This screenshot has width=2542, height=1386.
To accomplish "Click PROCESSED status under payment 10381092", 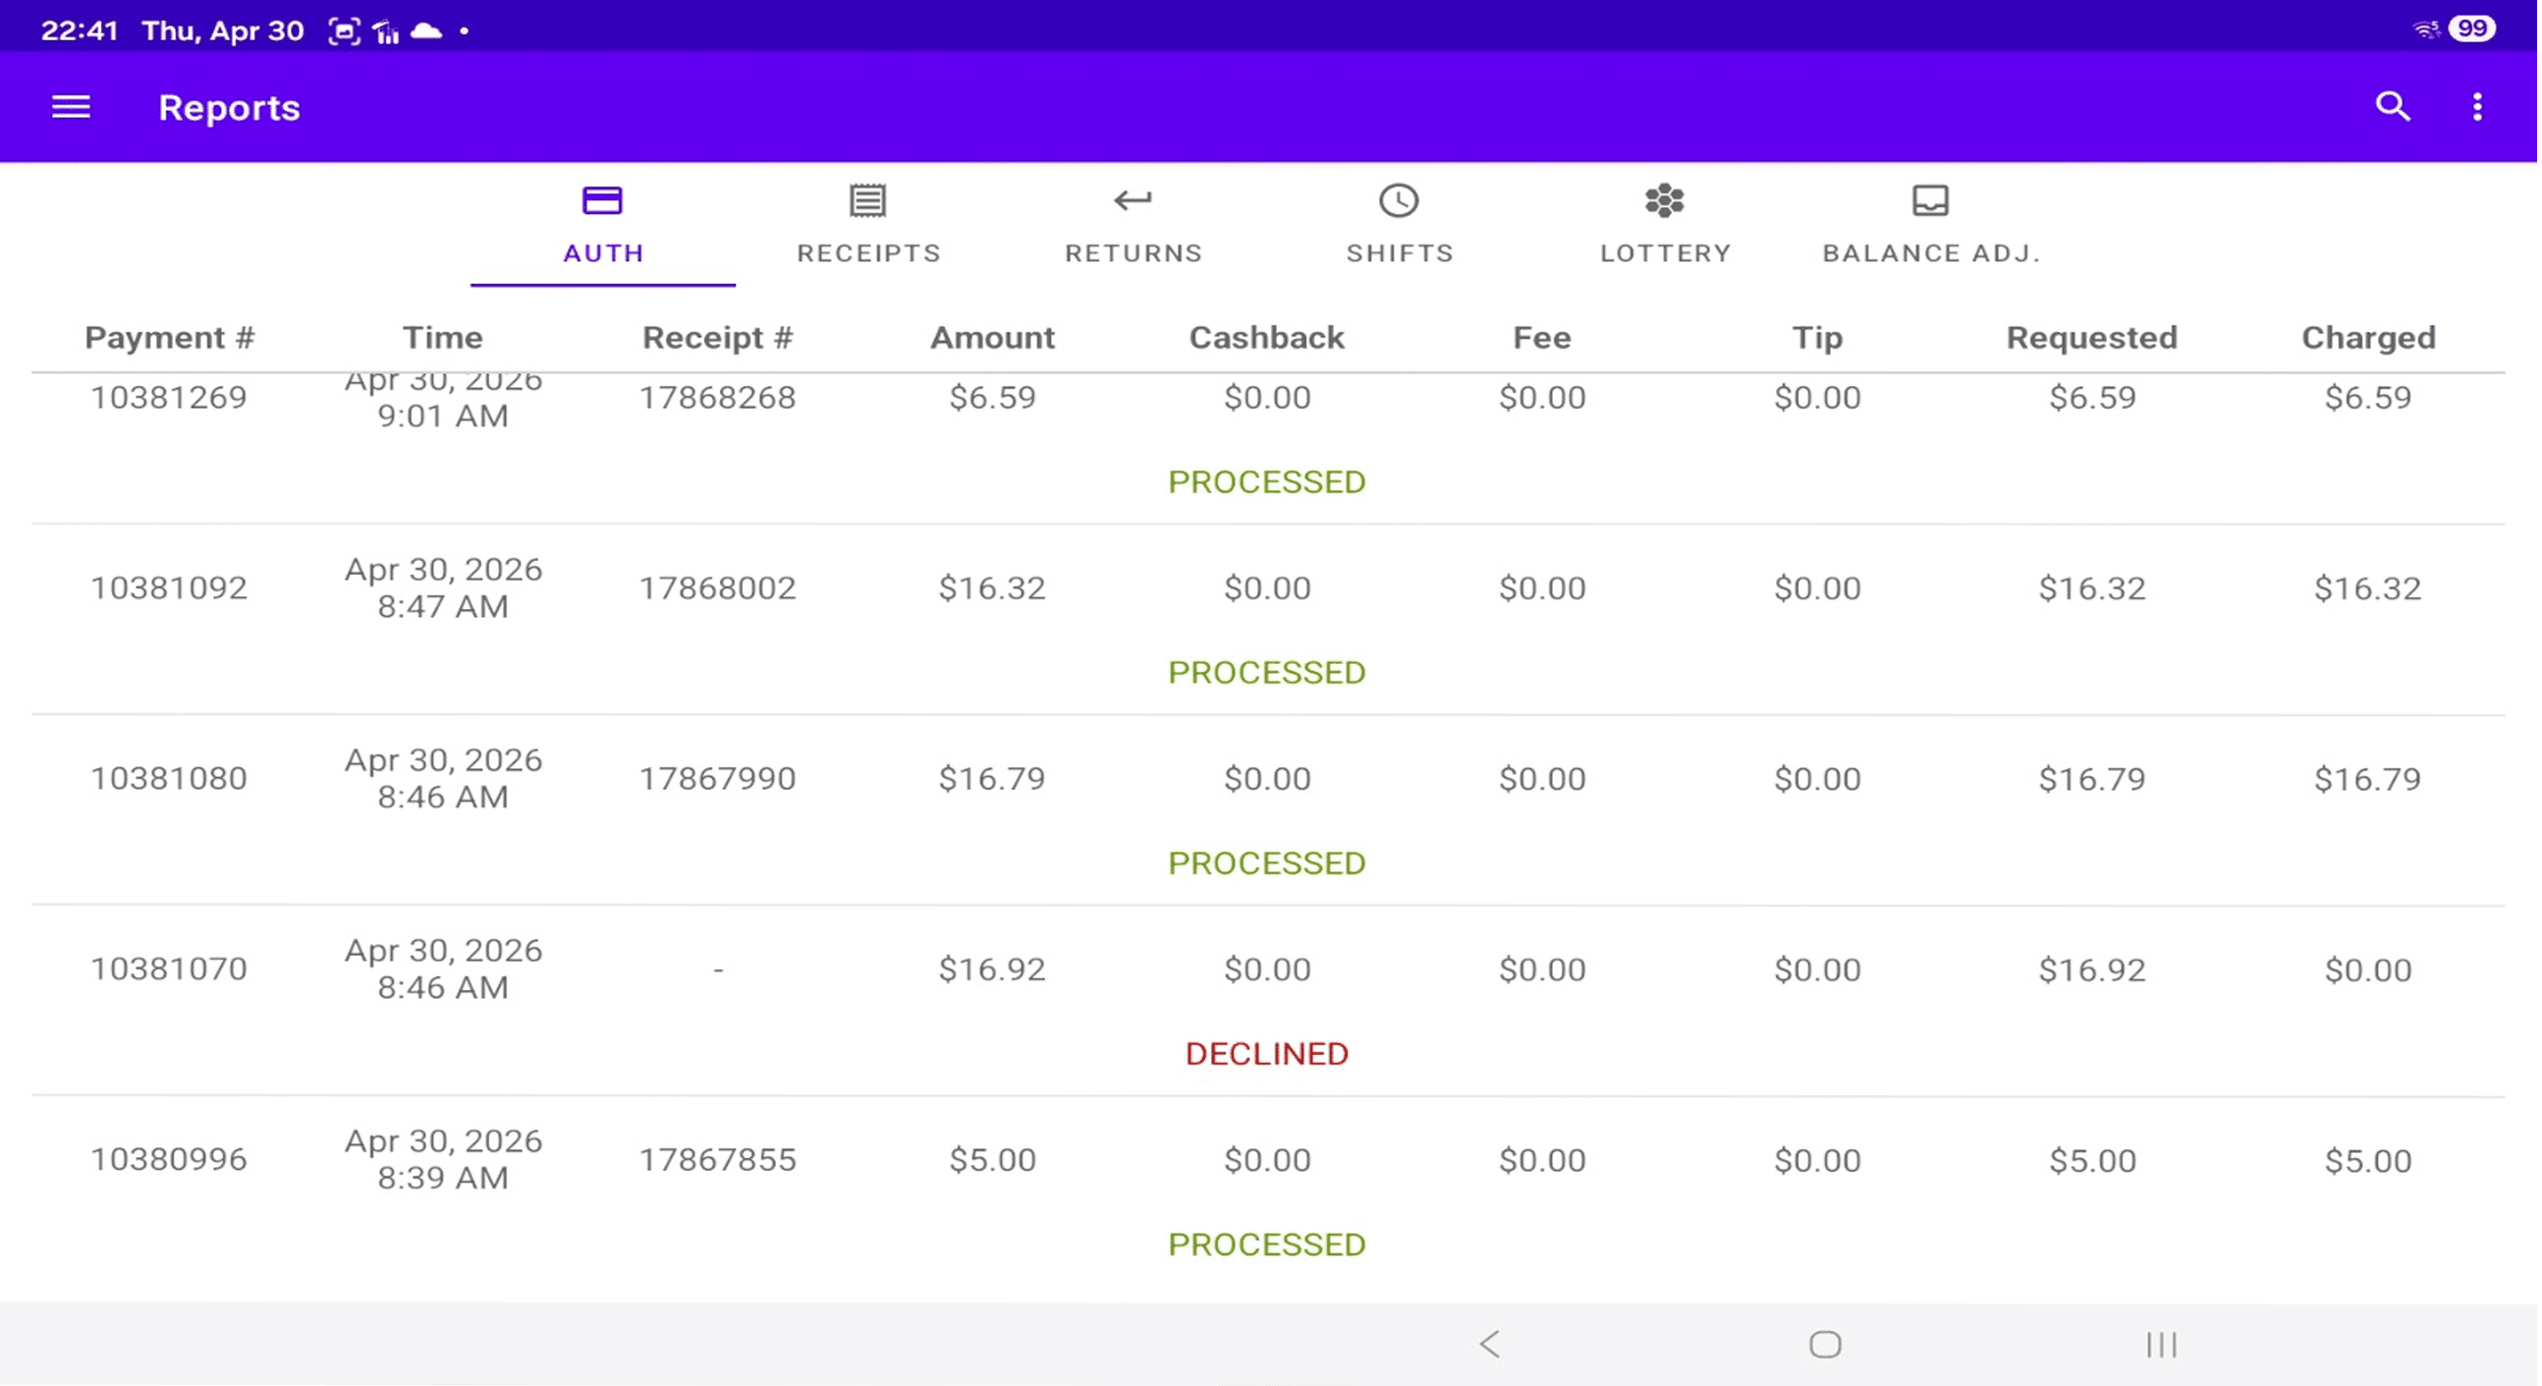I will click(1269, 673).
